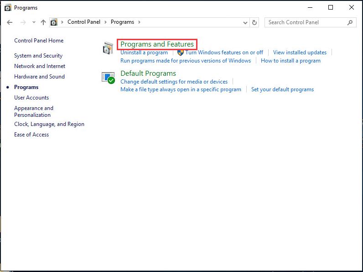Open Network and Internet category
This screenshot has width=363, height=272.
click(40, 66)
